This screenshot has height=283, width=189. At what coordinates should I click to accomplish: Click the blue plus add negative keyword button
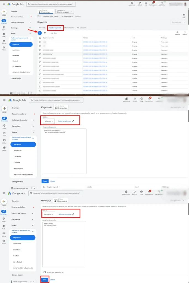tap(40, 33)
